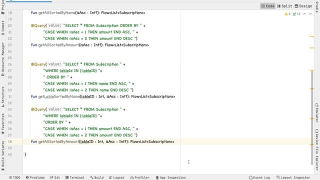
Task: Click getAllSortedByAmount on line 38
Action: tap(58, 141)
